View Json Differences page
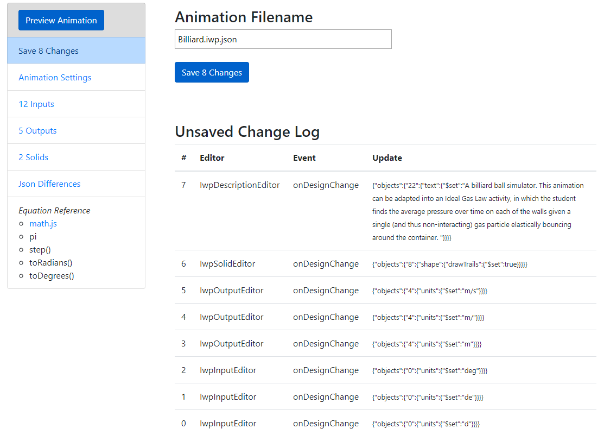Image resolution: width=604 pixels, height=435 pixels. (77, 184)
